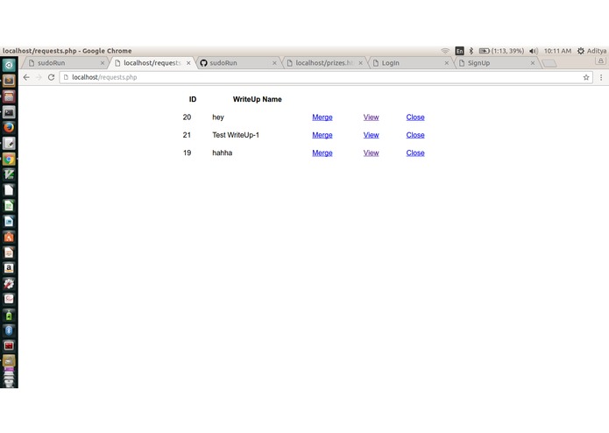
Task: Click the 'ID' column header
Action: pos(193,99)
